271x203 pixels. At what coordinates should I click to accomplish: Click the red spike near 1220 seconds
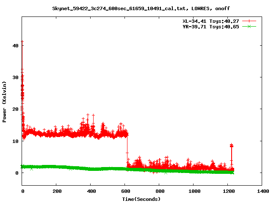232,155
